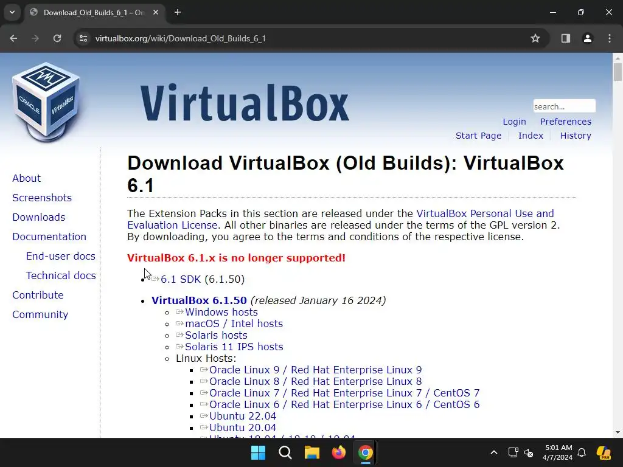Open the Chrome profile icon
Viewport: 623px width, 467px height.
click(x=588, y=38)
